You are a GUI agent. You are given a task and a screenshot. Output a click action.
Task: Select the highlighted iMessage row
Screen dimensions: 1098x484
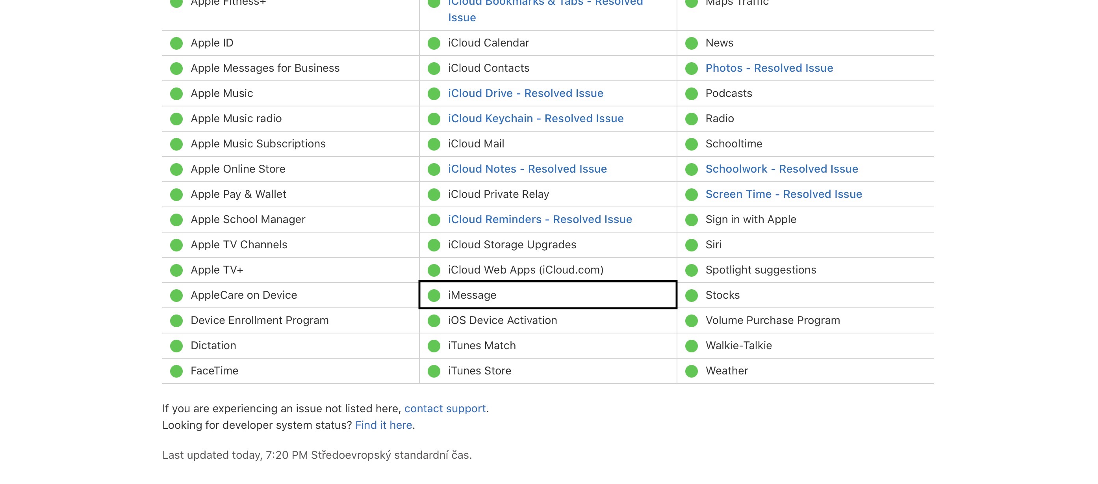pos(548,295)
